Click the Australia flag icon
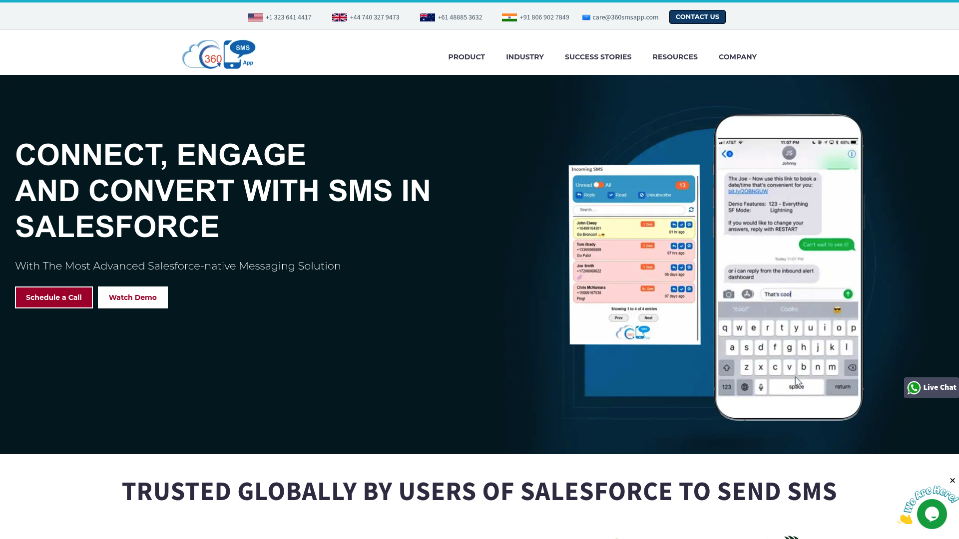The height and width of the screenshot is (539, 959). pos(427,17)
